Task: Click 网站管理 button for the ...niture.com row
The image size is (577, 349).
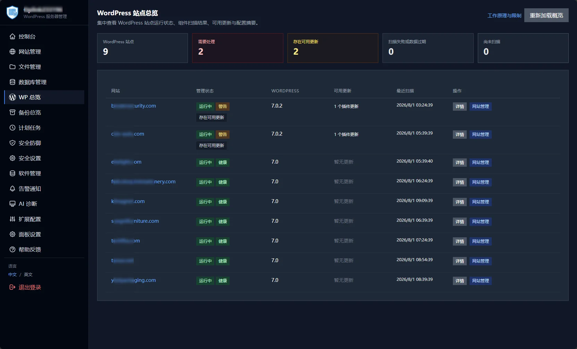Action: (480, 222)
